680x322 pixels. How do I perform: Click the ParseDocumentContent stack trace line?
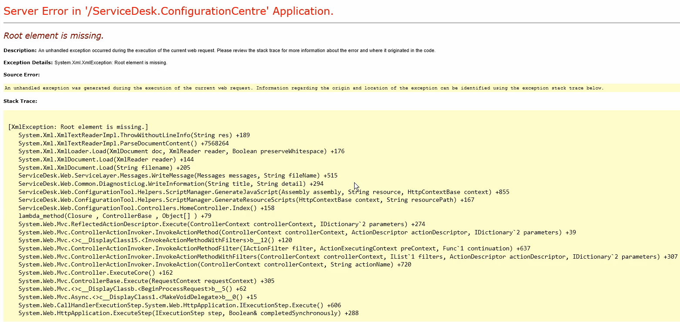tap(124, 143)
